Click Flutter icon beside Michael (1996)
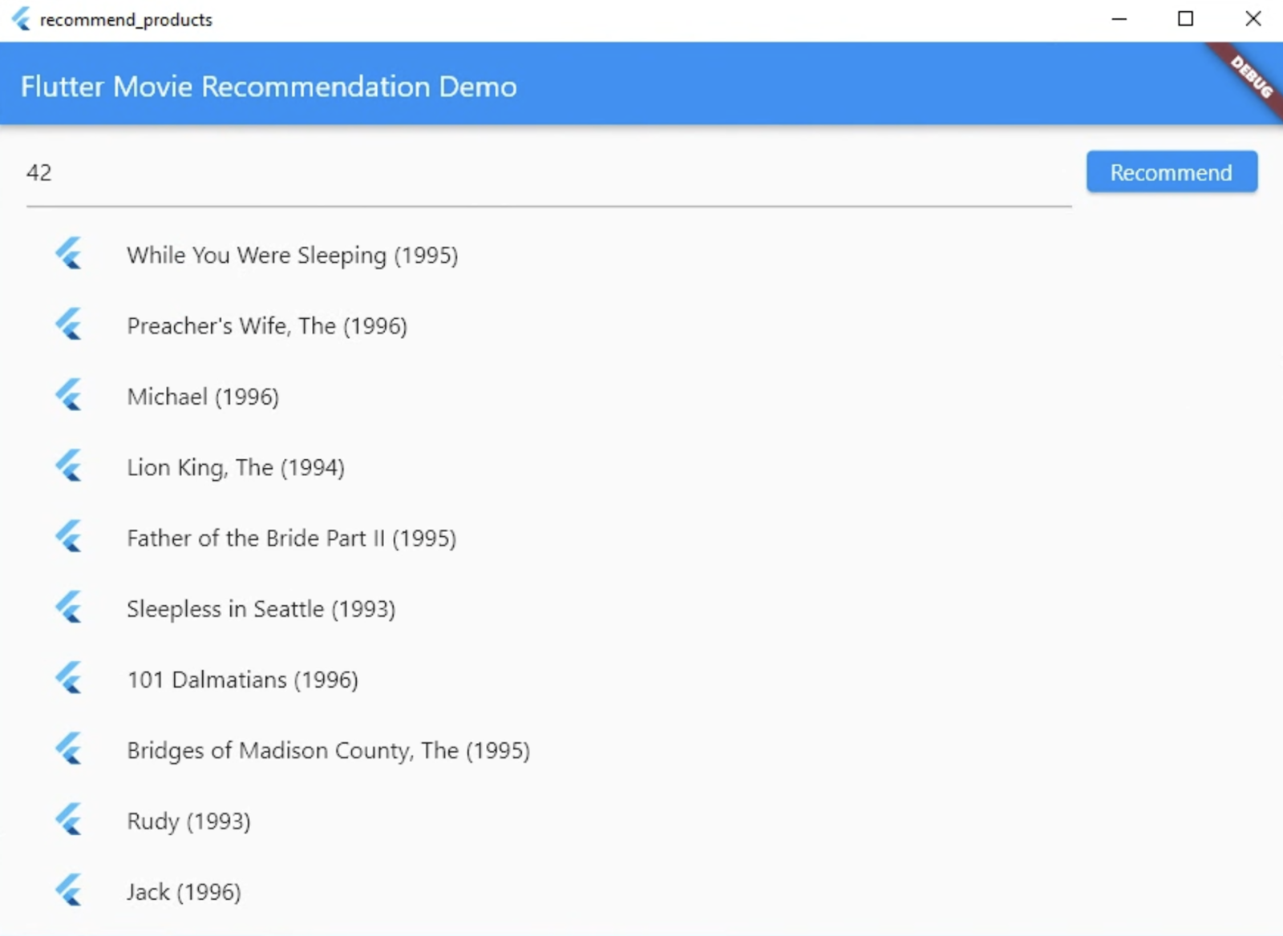This screenshot has height=936, width=1283. (69, 395)
